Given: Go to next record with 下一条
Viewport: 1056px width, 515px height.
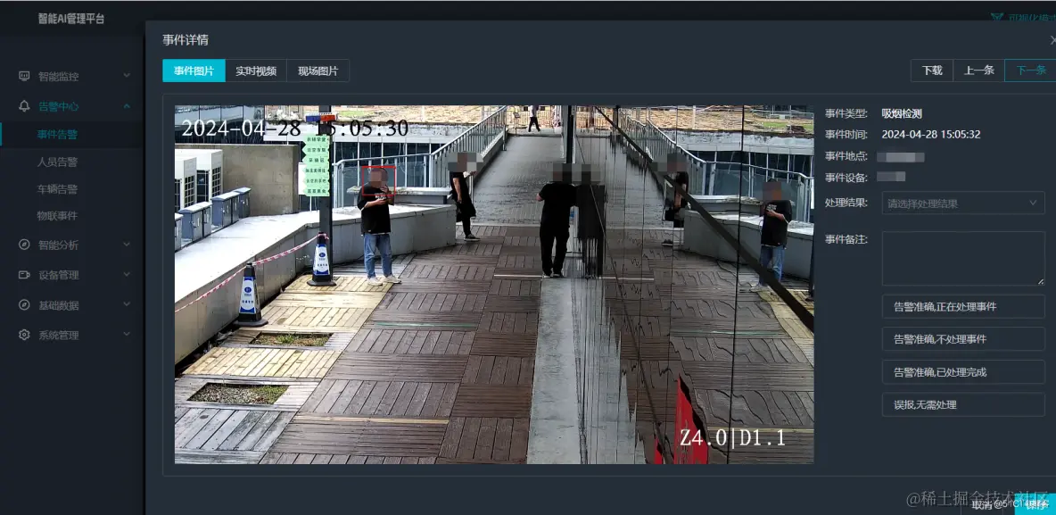Looking at the screenshot, I should [1030, 71].
